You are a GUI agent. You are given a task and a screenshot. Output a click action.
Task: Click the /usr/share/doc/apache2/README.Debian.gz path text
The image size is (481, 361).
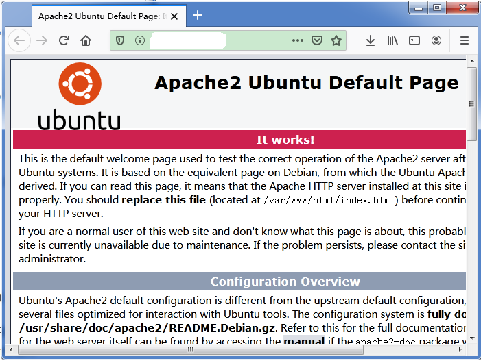tap(147, 328)
